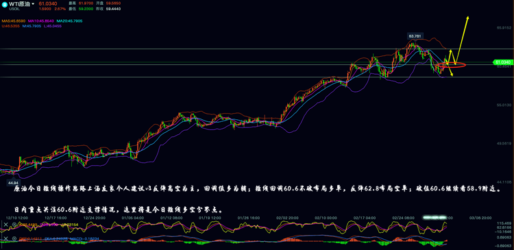The width and height of the screenshot is (514, 250).
Task: Close the MACD indicator panel with its X
Action: pos(5,238)
